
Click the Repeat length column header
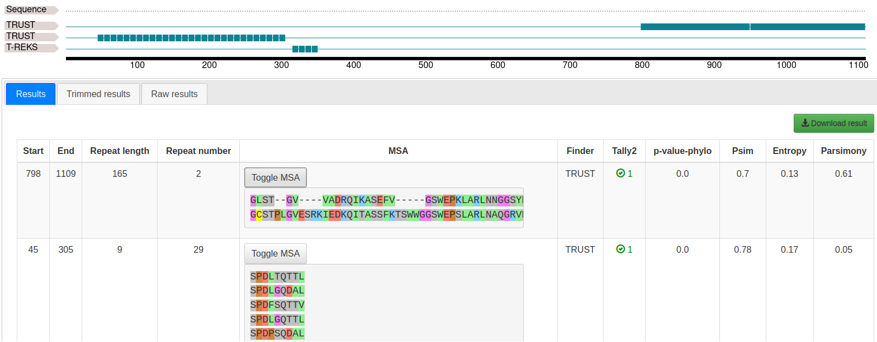120,151
